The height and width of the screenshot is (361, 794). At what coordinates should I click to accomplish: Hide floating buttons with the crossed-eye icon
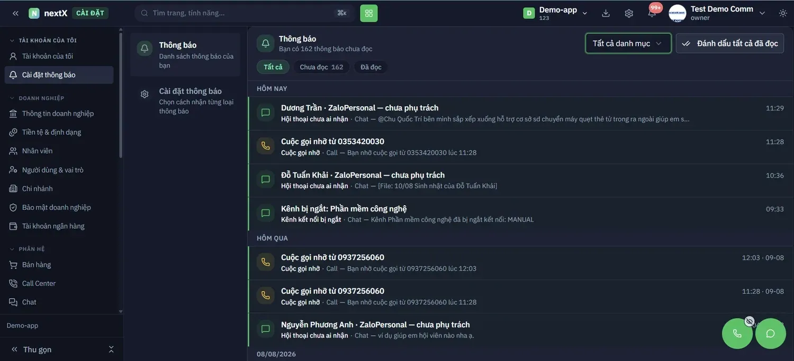pos(749,321)
